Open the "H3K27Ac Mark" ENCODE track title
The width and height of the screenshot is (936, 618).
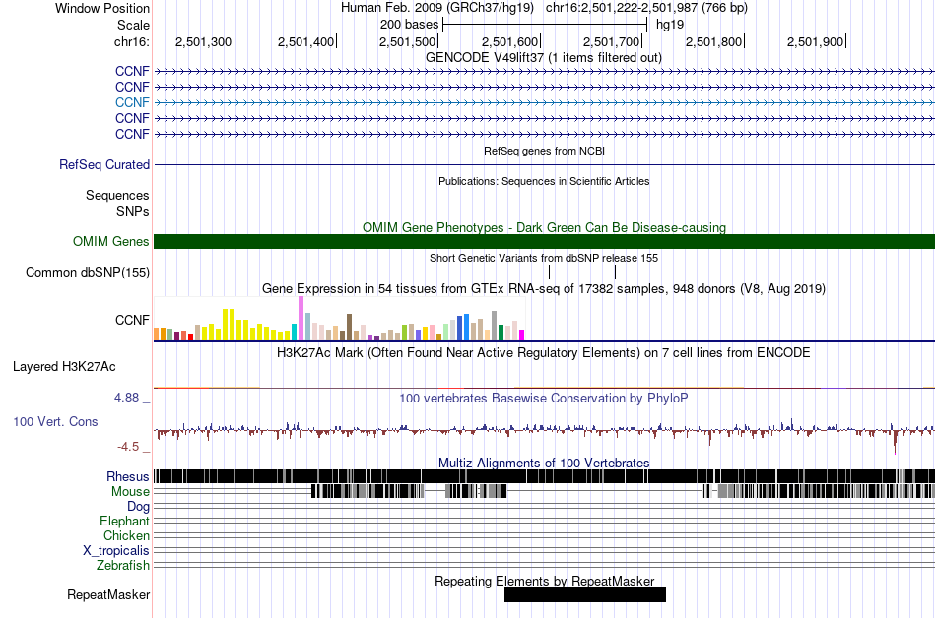click(544, 353)
